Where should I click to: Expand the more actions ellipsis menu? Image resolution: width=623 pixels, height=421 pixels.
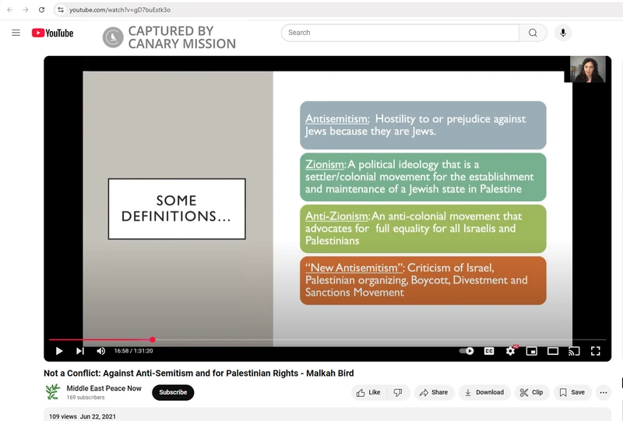click(603, 392)
